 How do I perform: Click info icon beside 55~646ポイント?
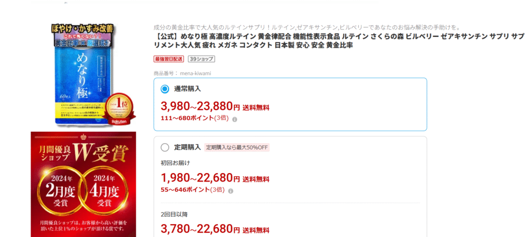[x=231, y=191]
